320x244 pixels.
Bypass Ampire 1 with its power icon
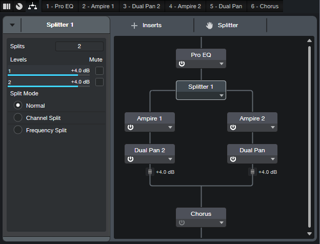(130, 127)
